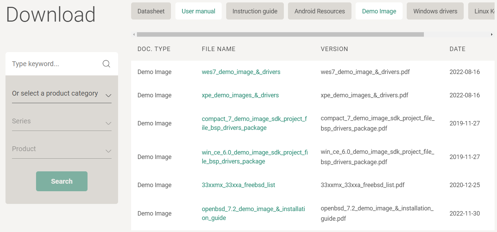Click version text 33xxmx_33xxa_freebsd_list.pdf
The width and height of the screenshot is (497, 232).
[363, 185]
